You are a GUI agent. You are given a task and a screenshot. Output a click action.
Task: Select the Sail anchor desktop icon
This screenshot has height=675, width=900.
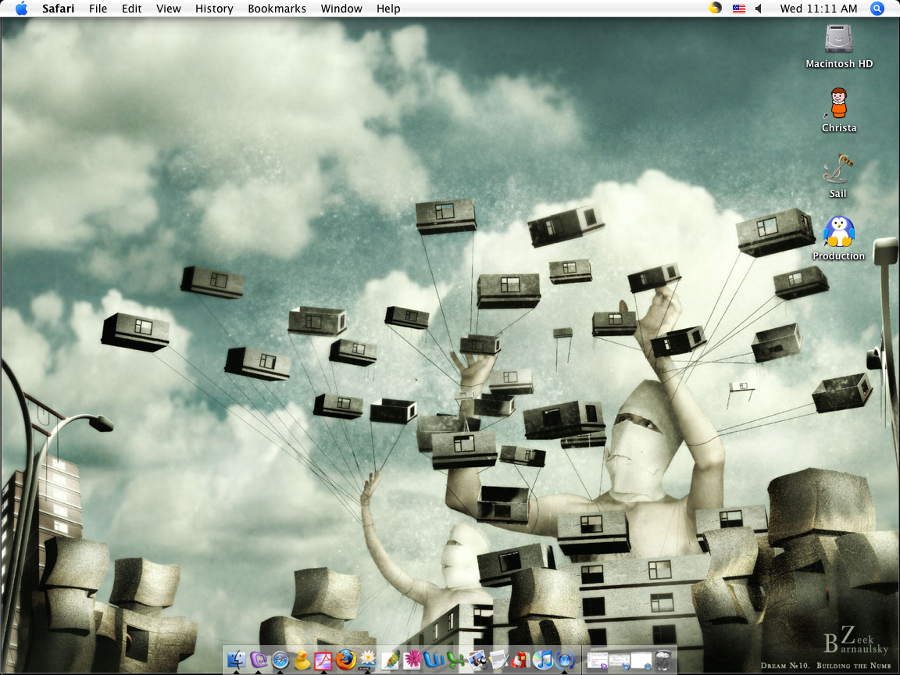point(838,176)
